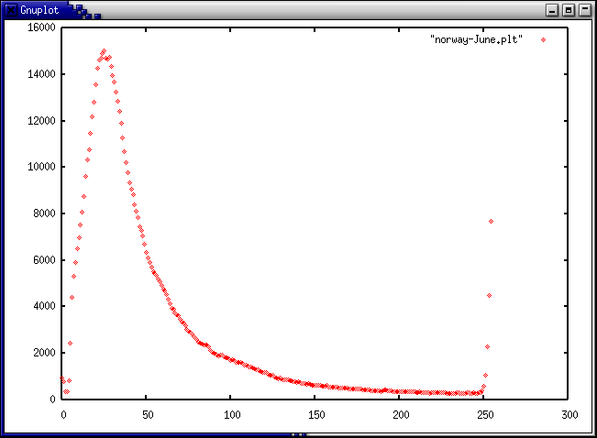The height and width of the screenshot is (438, 597).
Task: Click the 14000 y-axis tick label
Action: 41,74
